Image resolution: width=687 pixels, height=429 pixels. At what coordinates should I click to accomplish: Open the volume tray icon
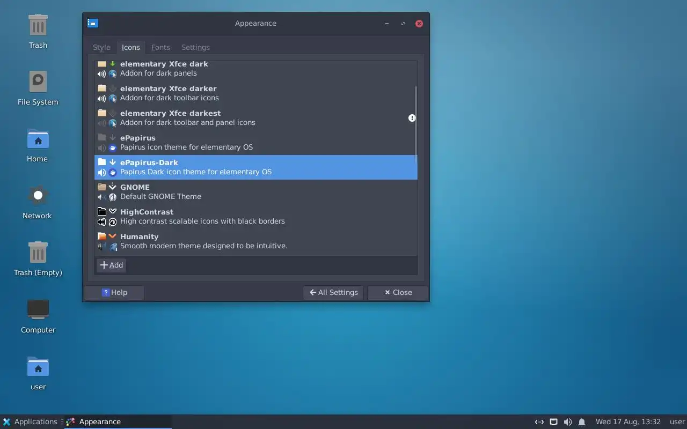point(568,422)
